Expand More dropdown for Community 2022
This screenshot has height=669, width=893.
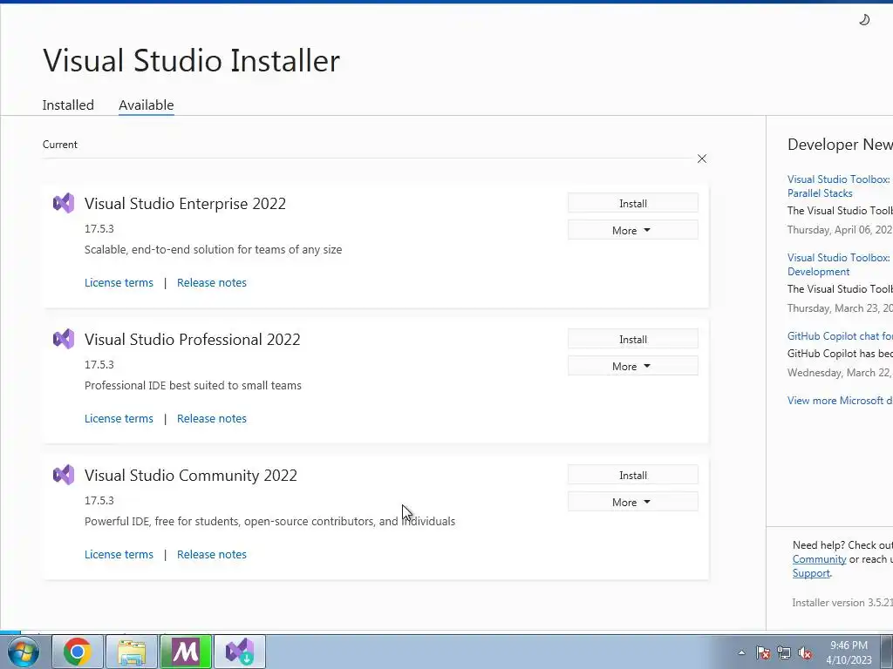633,502
